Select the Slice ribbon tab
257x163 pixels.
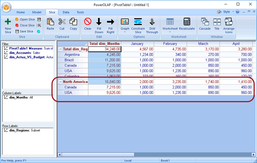pos(52,12)
